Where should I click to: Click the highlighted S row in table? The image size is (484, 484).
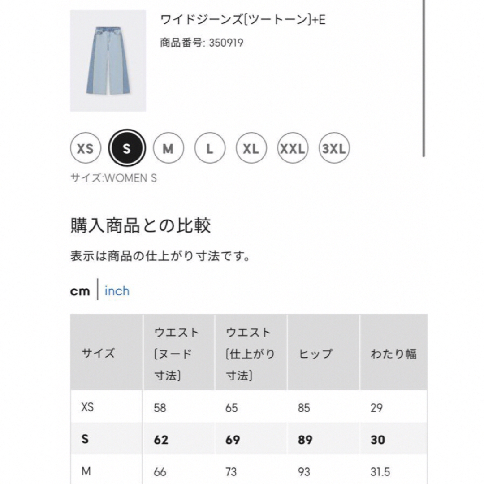pyautogui.click(x=249, y=439)
